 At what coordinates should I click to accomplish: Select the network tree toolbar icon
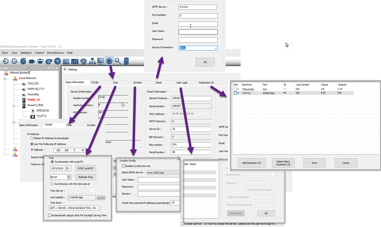pyautogui.click(x=92, y=61)
